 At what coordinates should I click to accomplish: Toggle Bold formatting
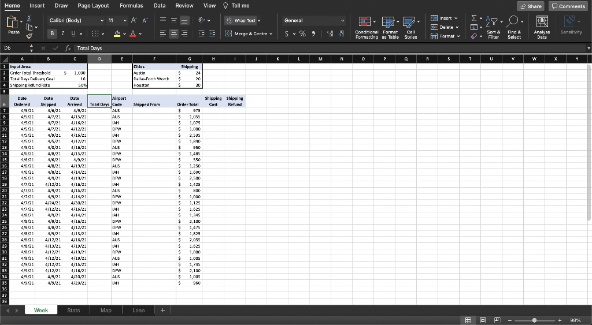pyautogui.click(x=52, y=33)
